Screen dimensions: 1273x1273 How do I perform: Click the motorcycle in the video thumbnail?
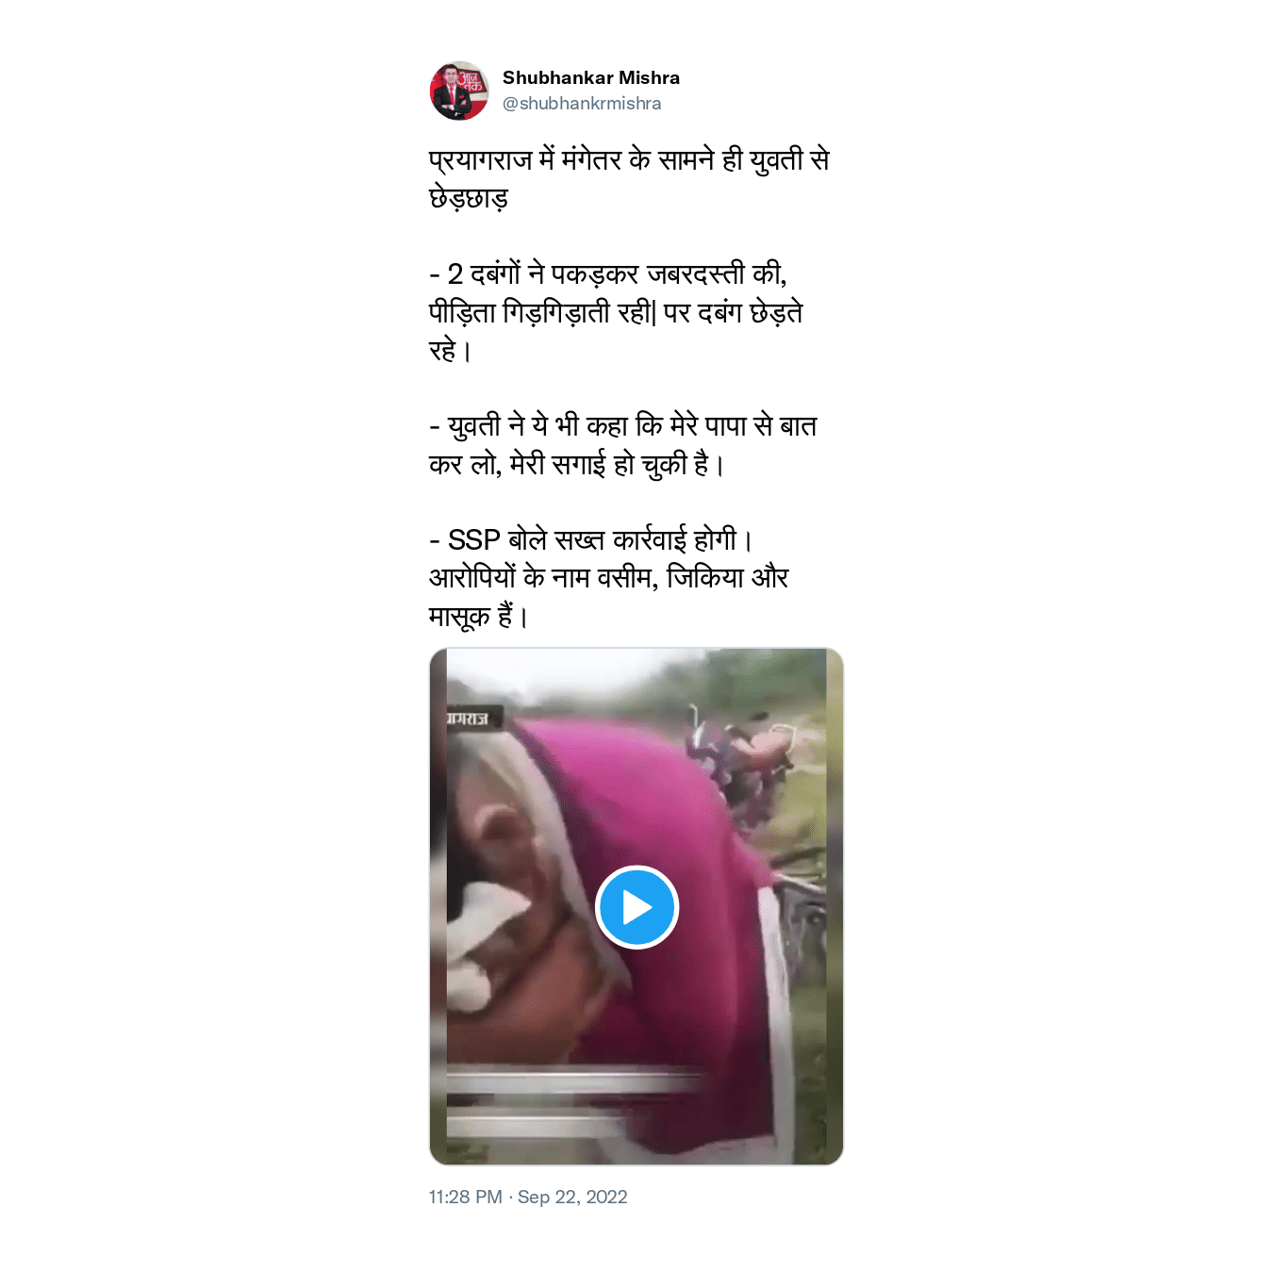739,766
